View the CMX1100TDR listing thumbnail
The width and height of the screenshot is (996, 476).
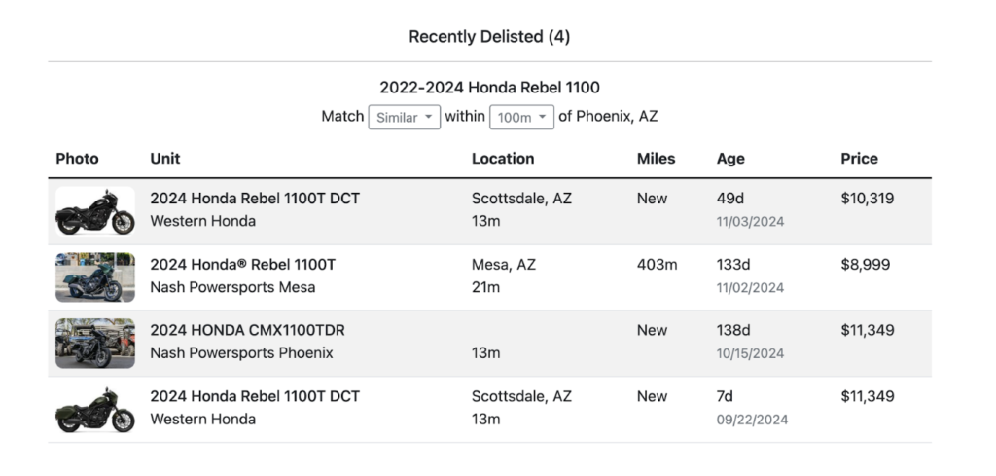tap(95, 344)
